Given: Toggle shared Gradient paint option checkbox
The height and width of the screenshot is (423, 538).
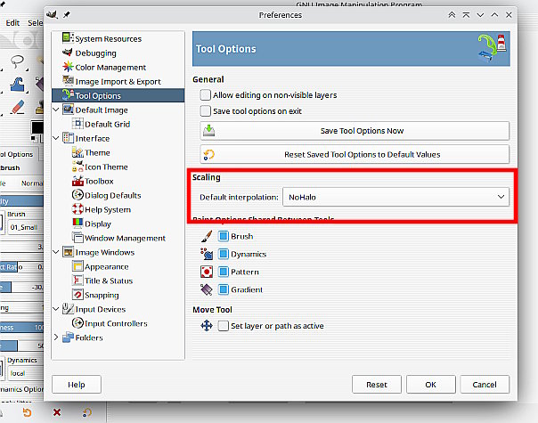Looking at the screenshot, I should (x=224, y=289).
